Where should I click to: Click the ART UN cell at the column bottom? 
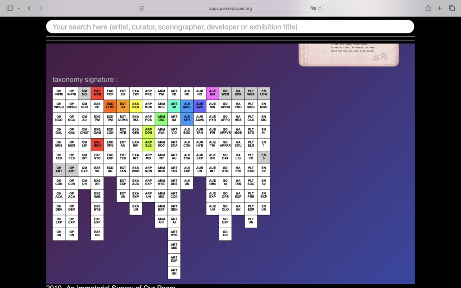click(x=174, y=272)
